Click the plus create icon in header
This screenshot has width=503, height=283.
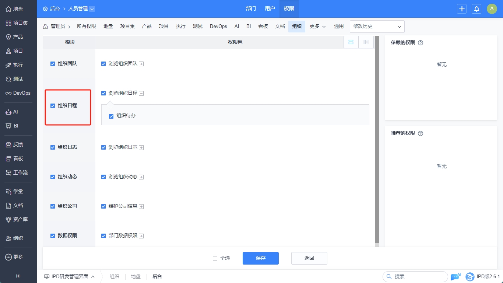[x=462, y=9]
